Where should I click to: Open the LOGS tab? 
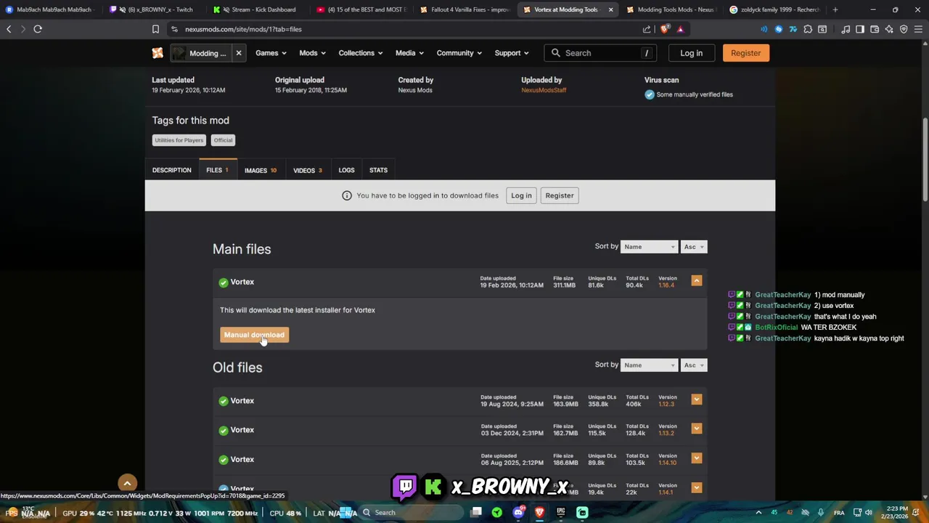point(346,170)
